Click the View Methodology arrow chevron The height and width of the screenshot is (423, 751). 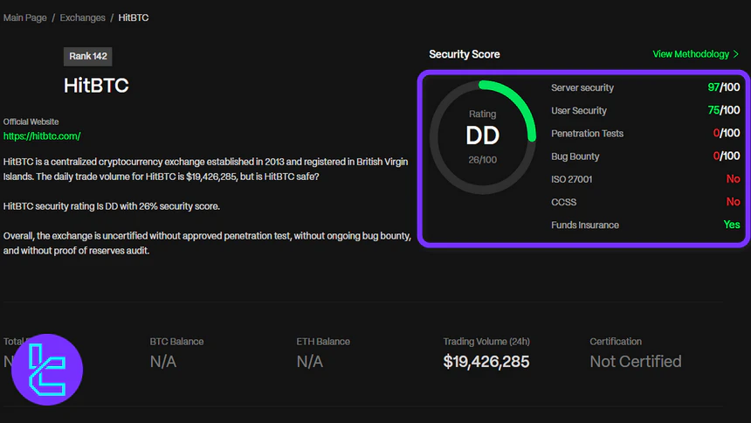tap(736, 54)
